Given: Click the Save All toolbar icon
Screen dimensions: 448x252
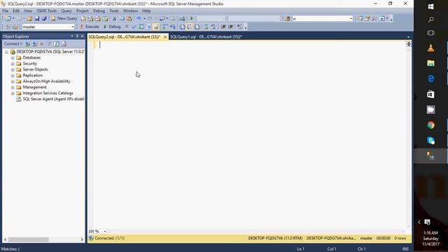Looking at the screenshot, I should [x=44, y=19].
